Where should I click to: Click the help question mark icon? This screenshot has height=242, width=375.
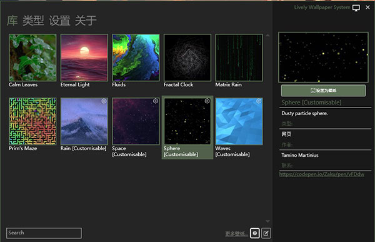click(x=255, y=233)
